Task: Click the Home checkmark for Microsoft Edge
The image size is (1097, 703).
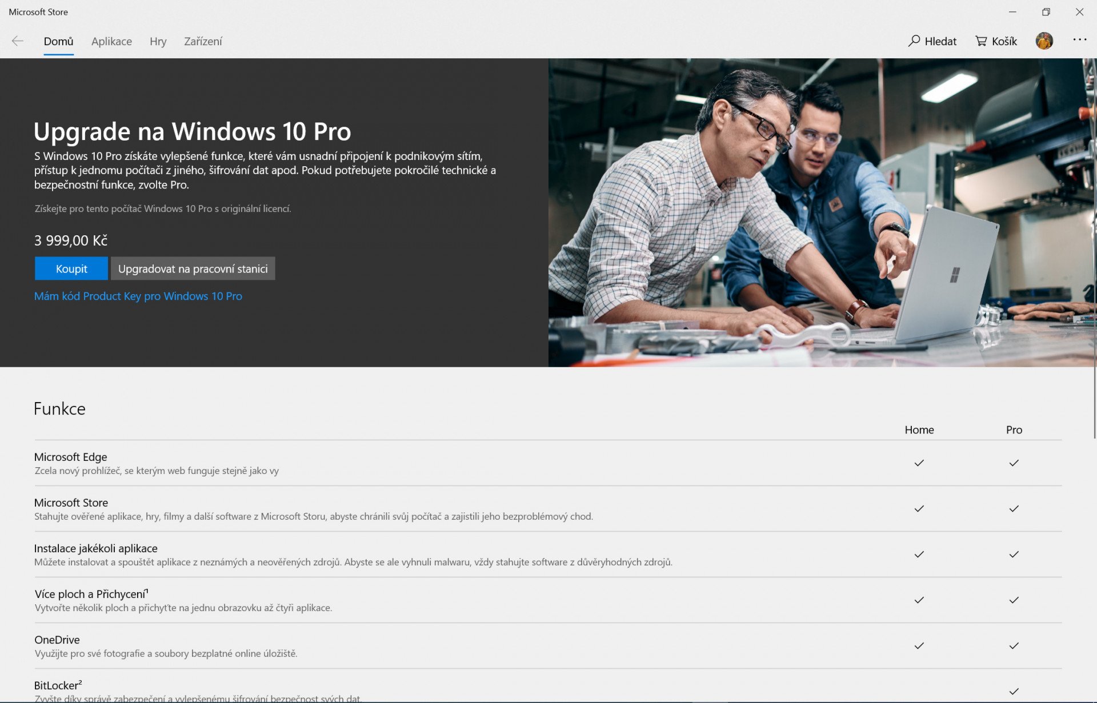Action: pyautogui.click(x=919, y=463)
